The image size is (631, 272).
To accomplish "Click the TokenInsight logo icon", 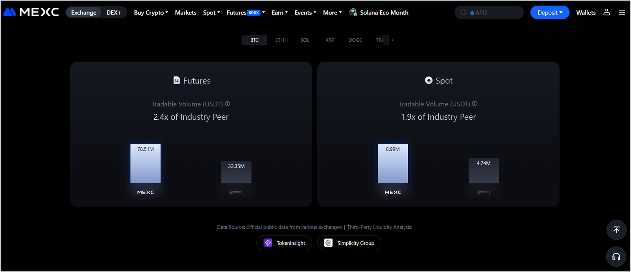I will [x=268, y=243].
